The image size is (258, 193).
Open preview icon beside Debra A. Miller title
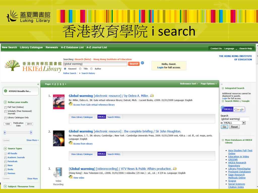[x=152, y=95]
